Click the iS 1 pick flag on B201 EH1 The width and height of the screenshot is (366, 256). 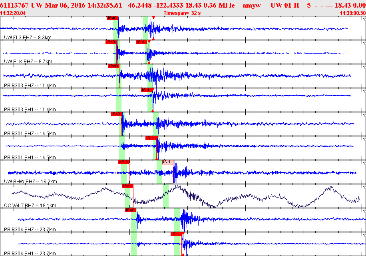tap(151, 138)
